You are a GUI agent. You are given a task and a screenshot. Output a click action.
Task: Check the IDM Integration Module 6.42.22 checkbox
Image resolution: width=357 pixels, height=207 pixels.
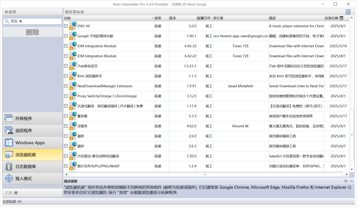[66, 56]
